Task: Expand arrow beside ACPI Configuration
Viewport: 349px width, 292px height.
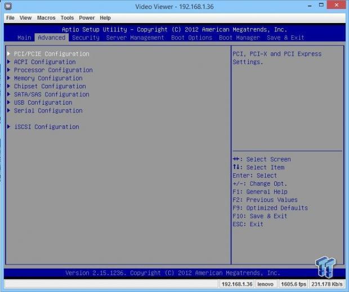Action: tap(8, 61)
